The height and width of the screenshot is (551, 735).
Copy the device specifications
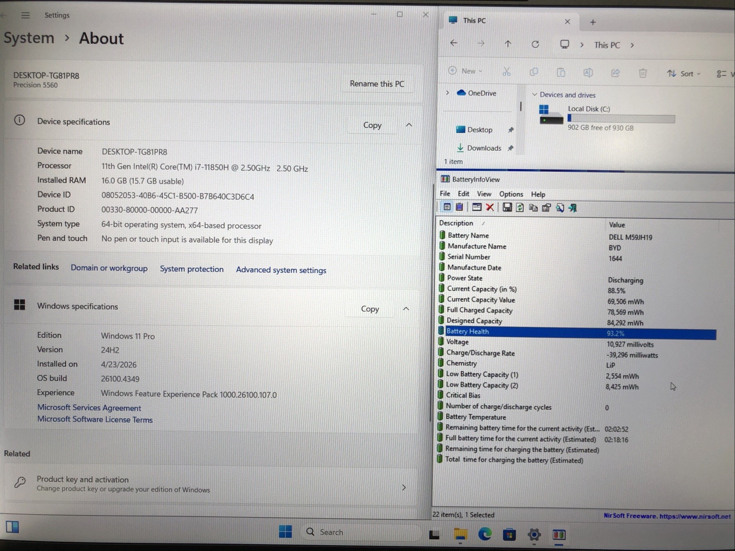pyautogui.click(x=372, y=125)
